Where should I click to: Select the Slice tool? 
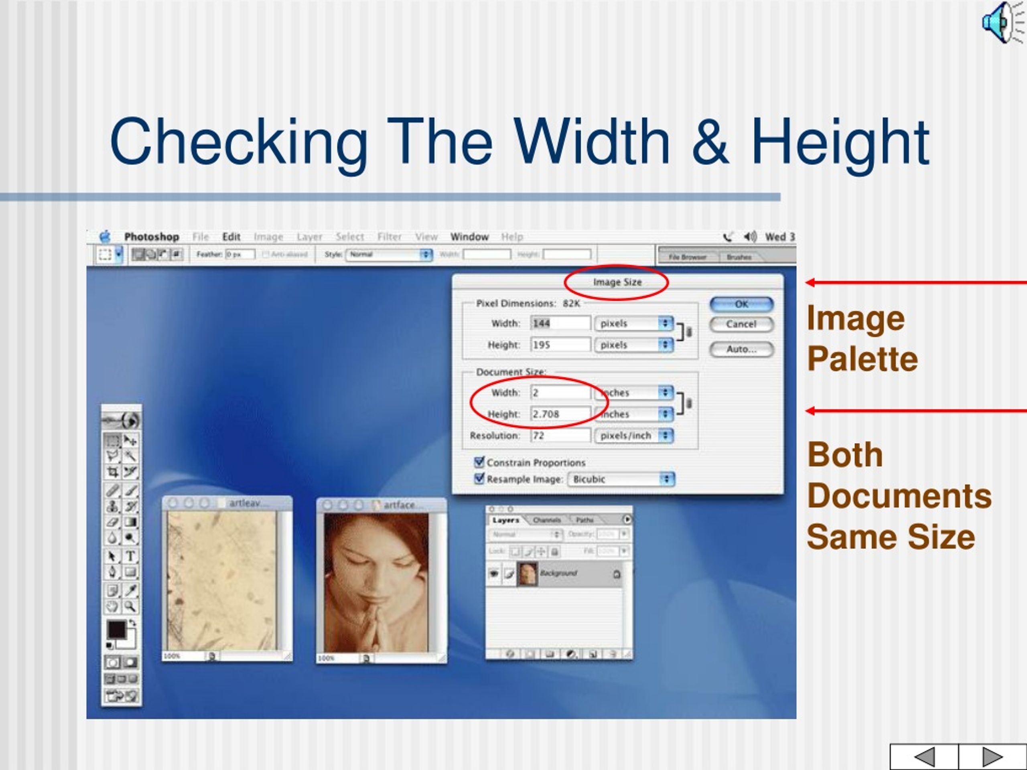tap(130, 472)
